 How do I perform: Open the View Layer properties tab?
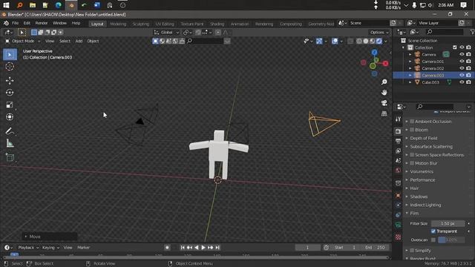[x=398, y=151]
